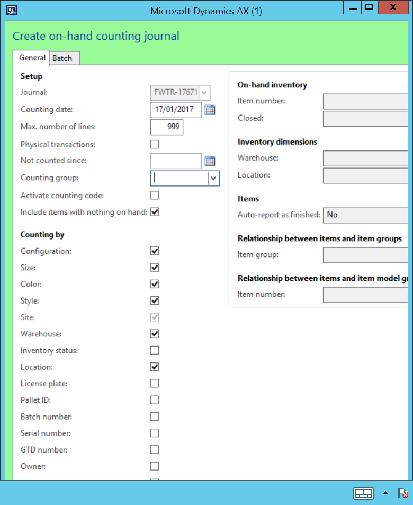This screenshot has width=413, height=505.
Task: Click the Counting date field
Action: point(176,110)
